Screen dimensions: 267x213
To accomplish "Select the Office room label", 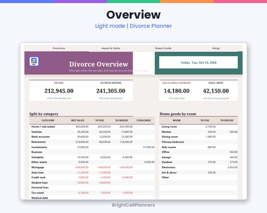I will pos(165,152).
